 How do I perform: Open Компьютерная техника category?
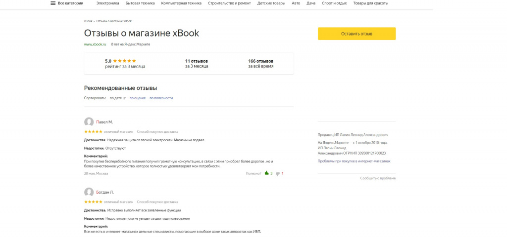pos(181,3)
